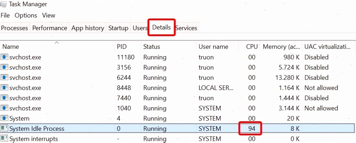Click the svchost.exe icon for PID 3156
Viewport: 356px width, 143px height.
[5, 67]
